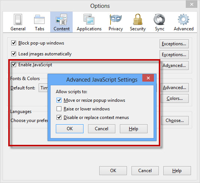Click the Content pane icon
200x183 pixels.
pyautogui.click(x=61, y=19)
